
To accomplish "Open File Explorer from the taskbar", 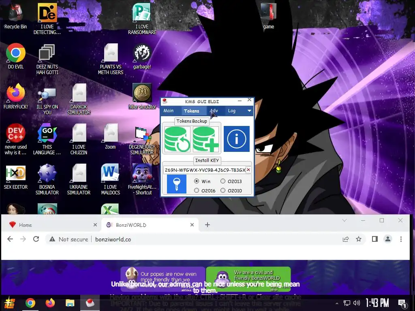I will [x=70, y=303].
